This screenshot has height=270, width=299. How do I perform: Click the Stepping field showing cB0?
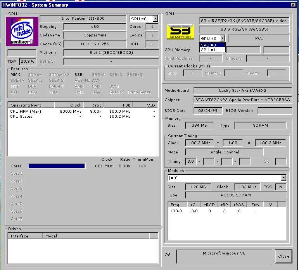tap(95, 27)
